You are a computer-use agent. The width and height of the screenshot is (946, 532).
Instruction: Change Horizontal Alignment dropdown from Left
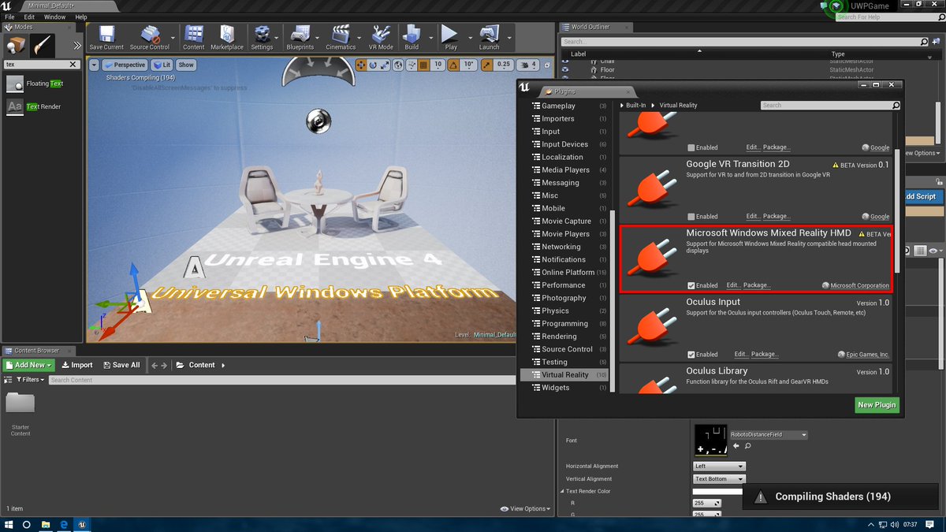click(719, 466)
